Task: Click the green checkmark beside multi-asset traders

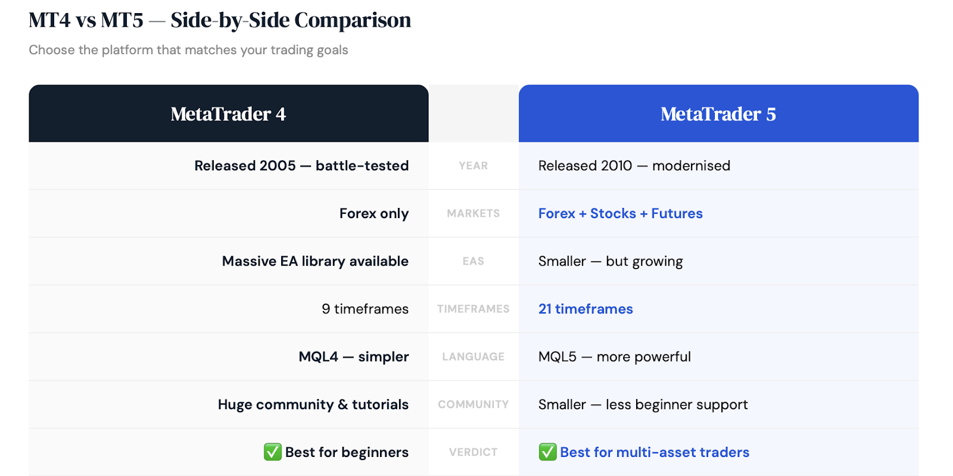Action: tap(547, 452)
